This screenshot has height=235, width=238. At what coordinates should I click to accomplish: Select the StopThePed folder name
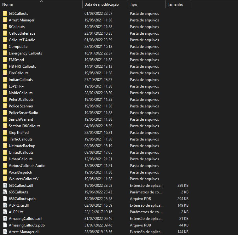pos(19,133)
